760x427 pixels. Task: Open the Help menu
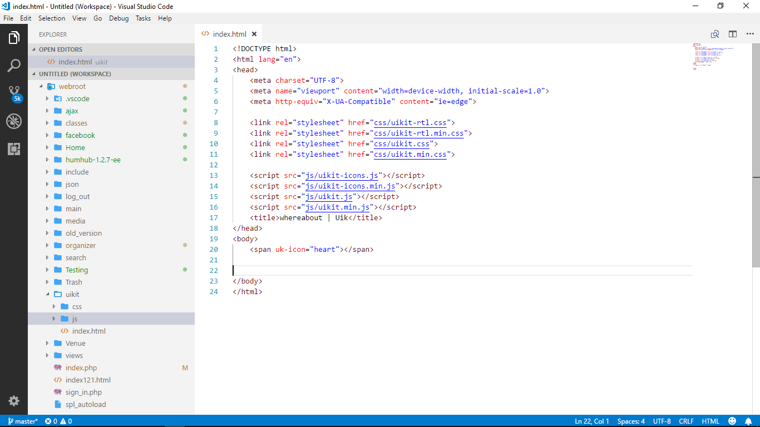click(165, 18)
